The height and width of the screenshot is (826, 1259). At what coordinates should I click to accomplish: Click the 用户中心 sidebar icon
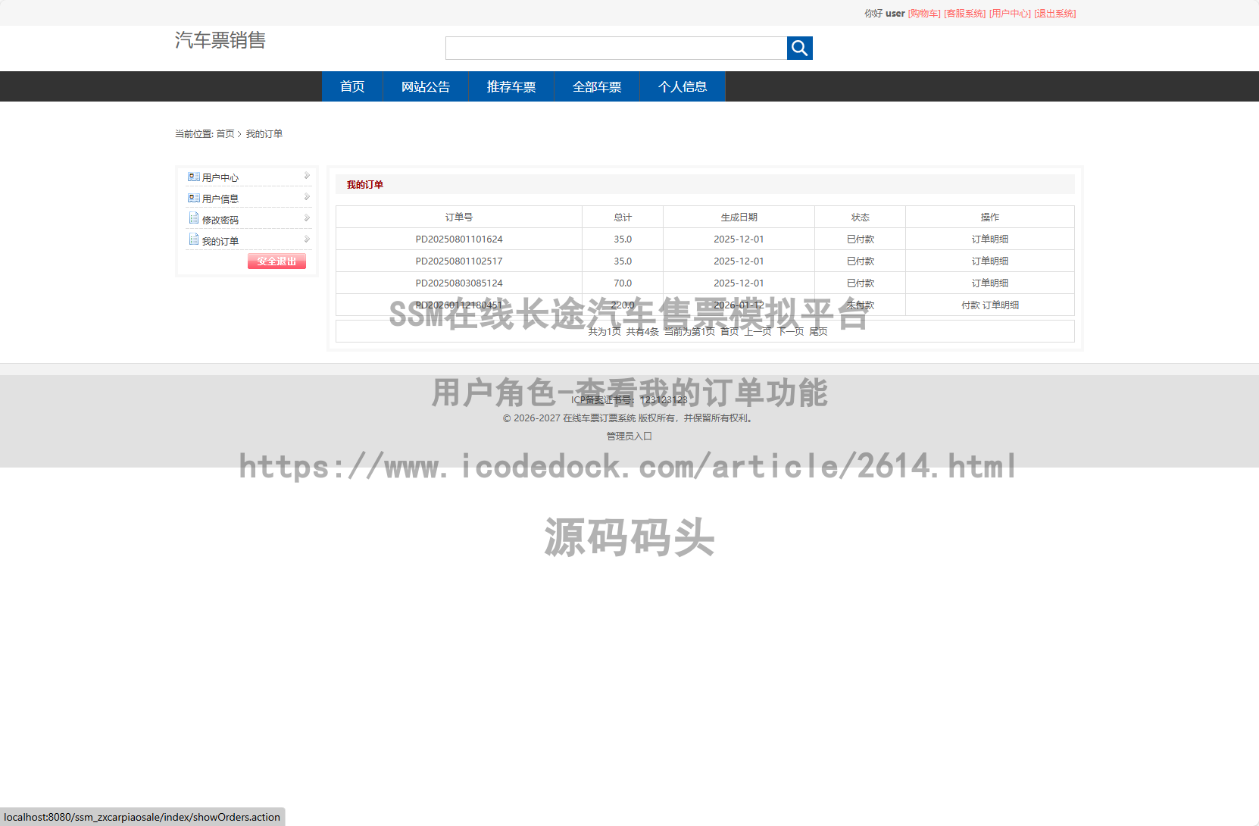(192, 176)
